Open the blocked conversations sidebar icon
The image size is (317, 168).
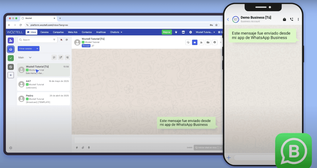[11, 67]
